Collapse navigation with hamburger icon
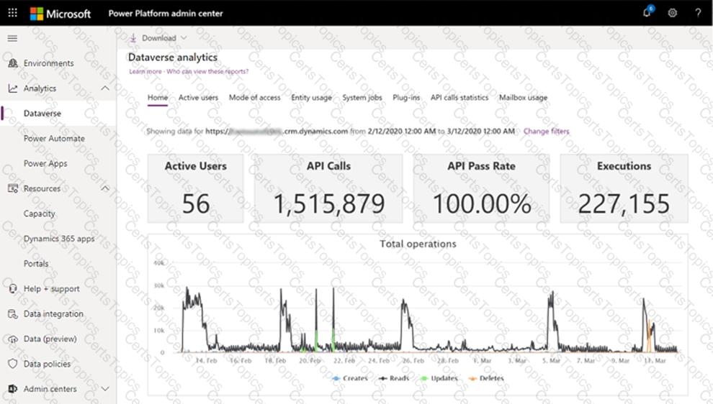This screenshot has height=404, width=713. point(12,38)
